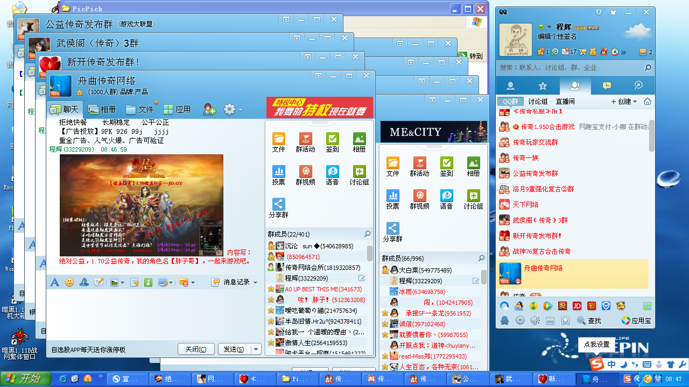Open QQ Zone star icon in QQ panel
Screen dimensions: 689x387
coord(541,52)
